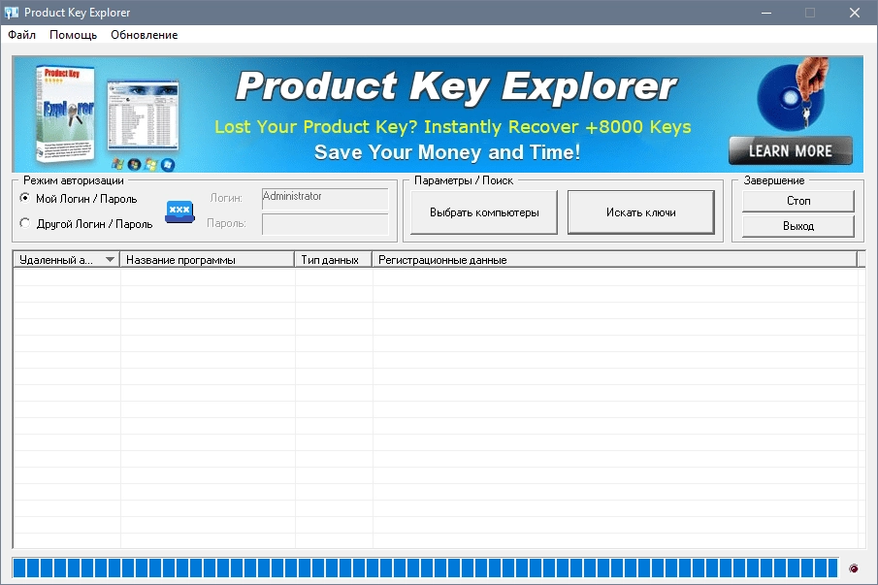Click the blue progress bar
Image resolution: width=878 pixels, height=585 pixels.
click(426, 568)
